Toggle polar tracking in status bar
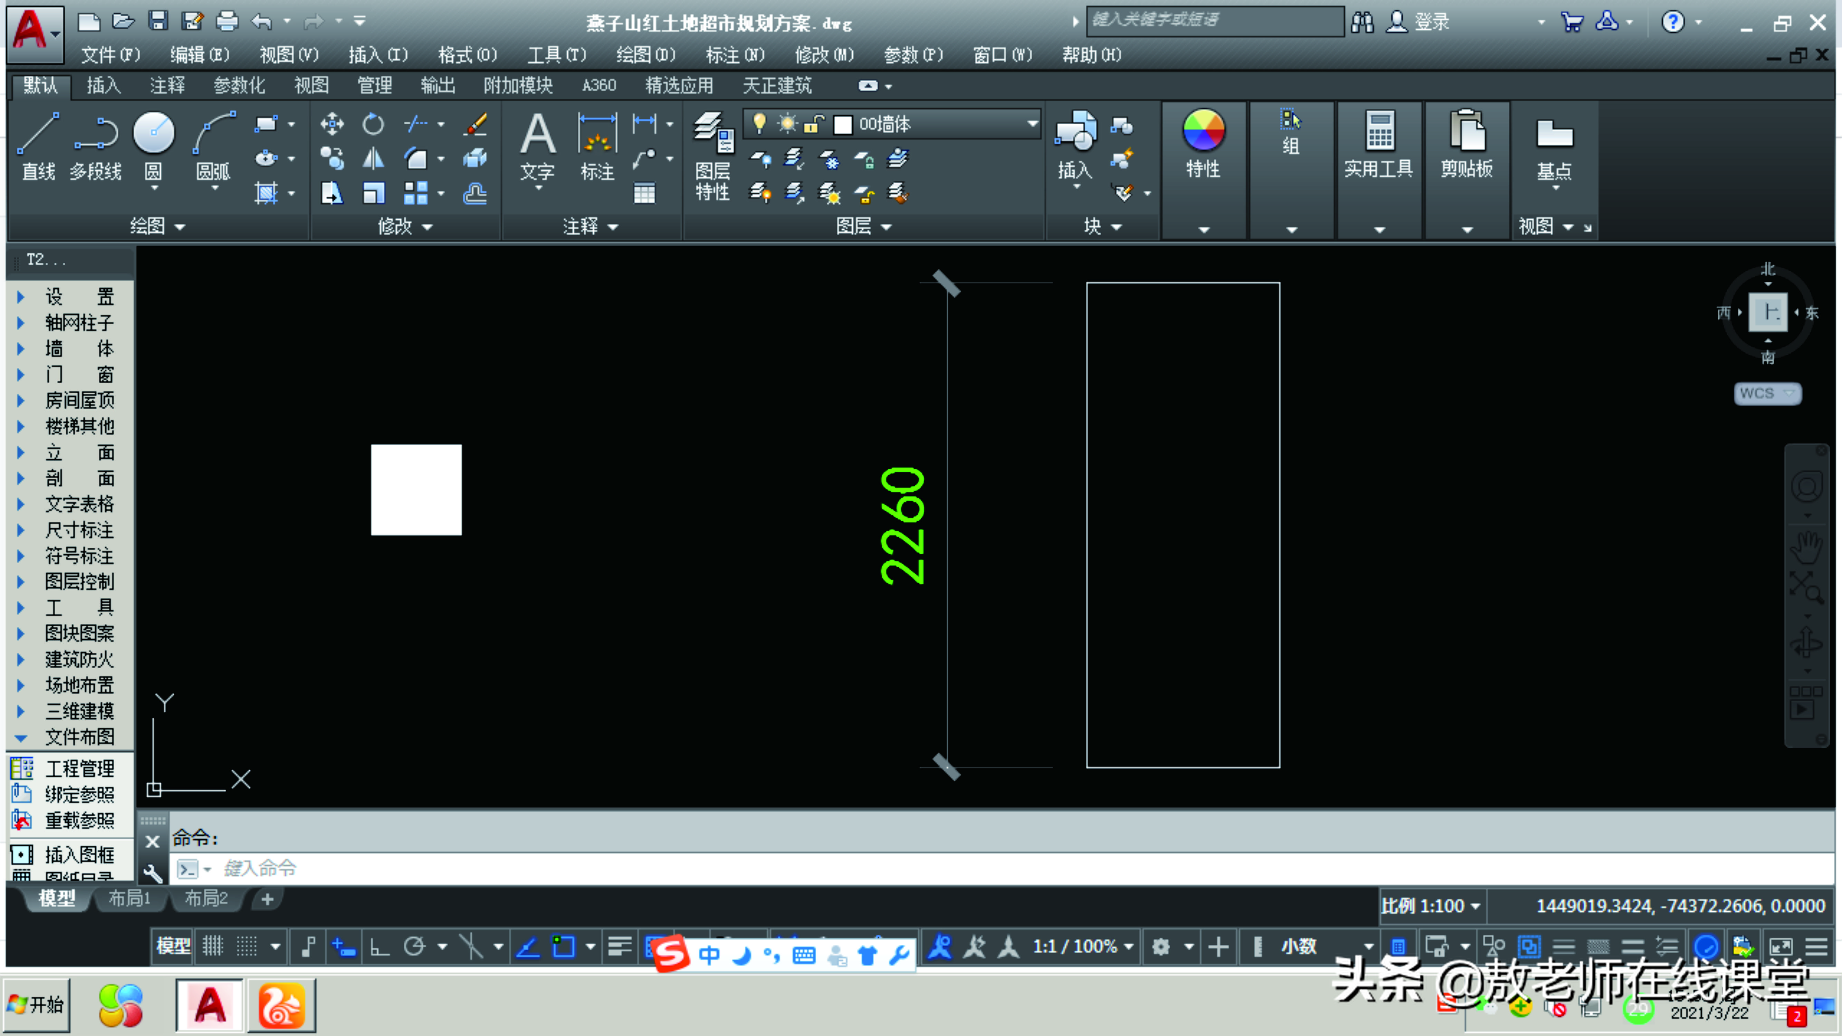Image resolution: width=1842 pixels, height=1036 pixels. (x=414, y=947)
